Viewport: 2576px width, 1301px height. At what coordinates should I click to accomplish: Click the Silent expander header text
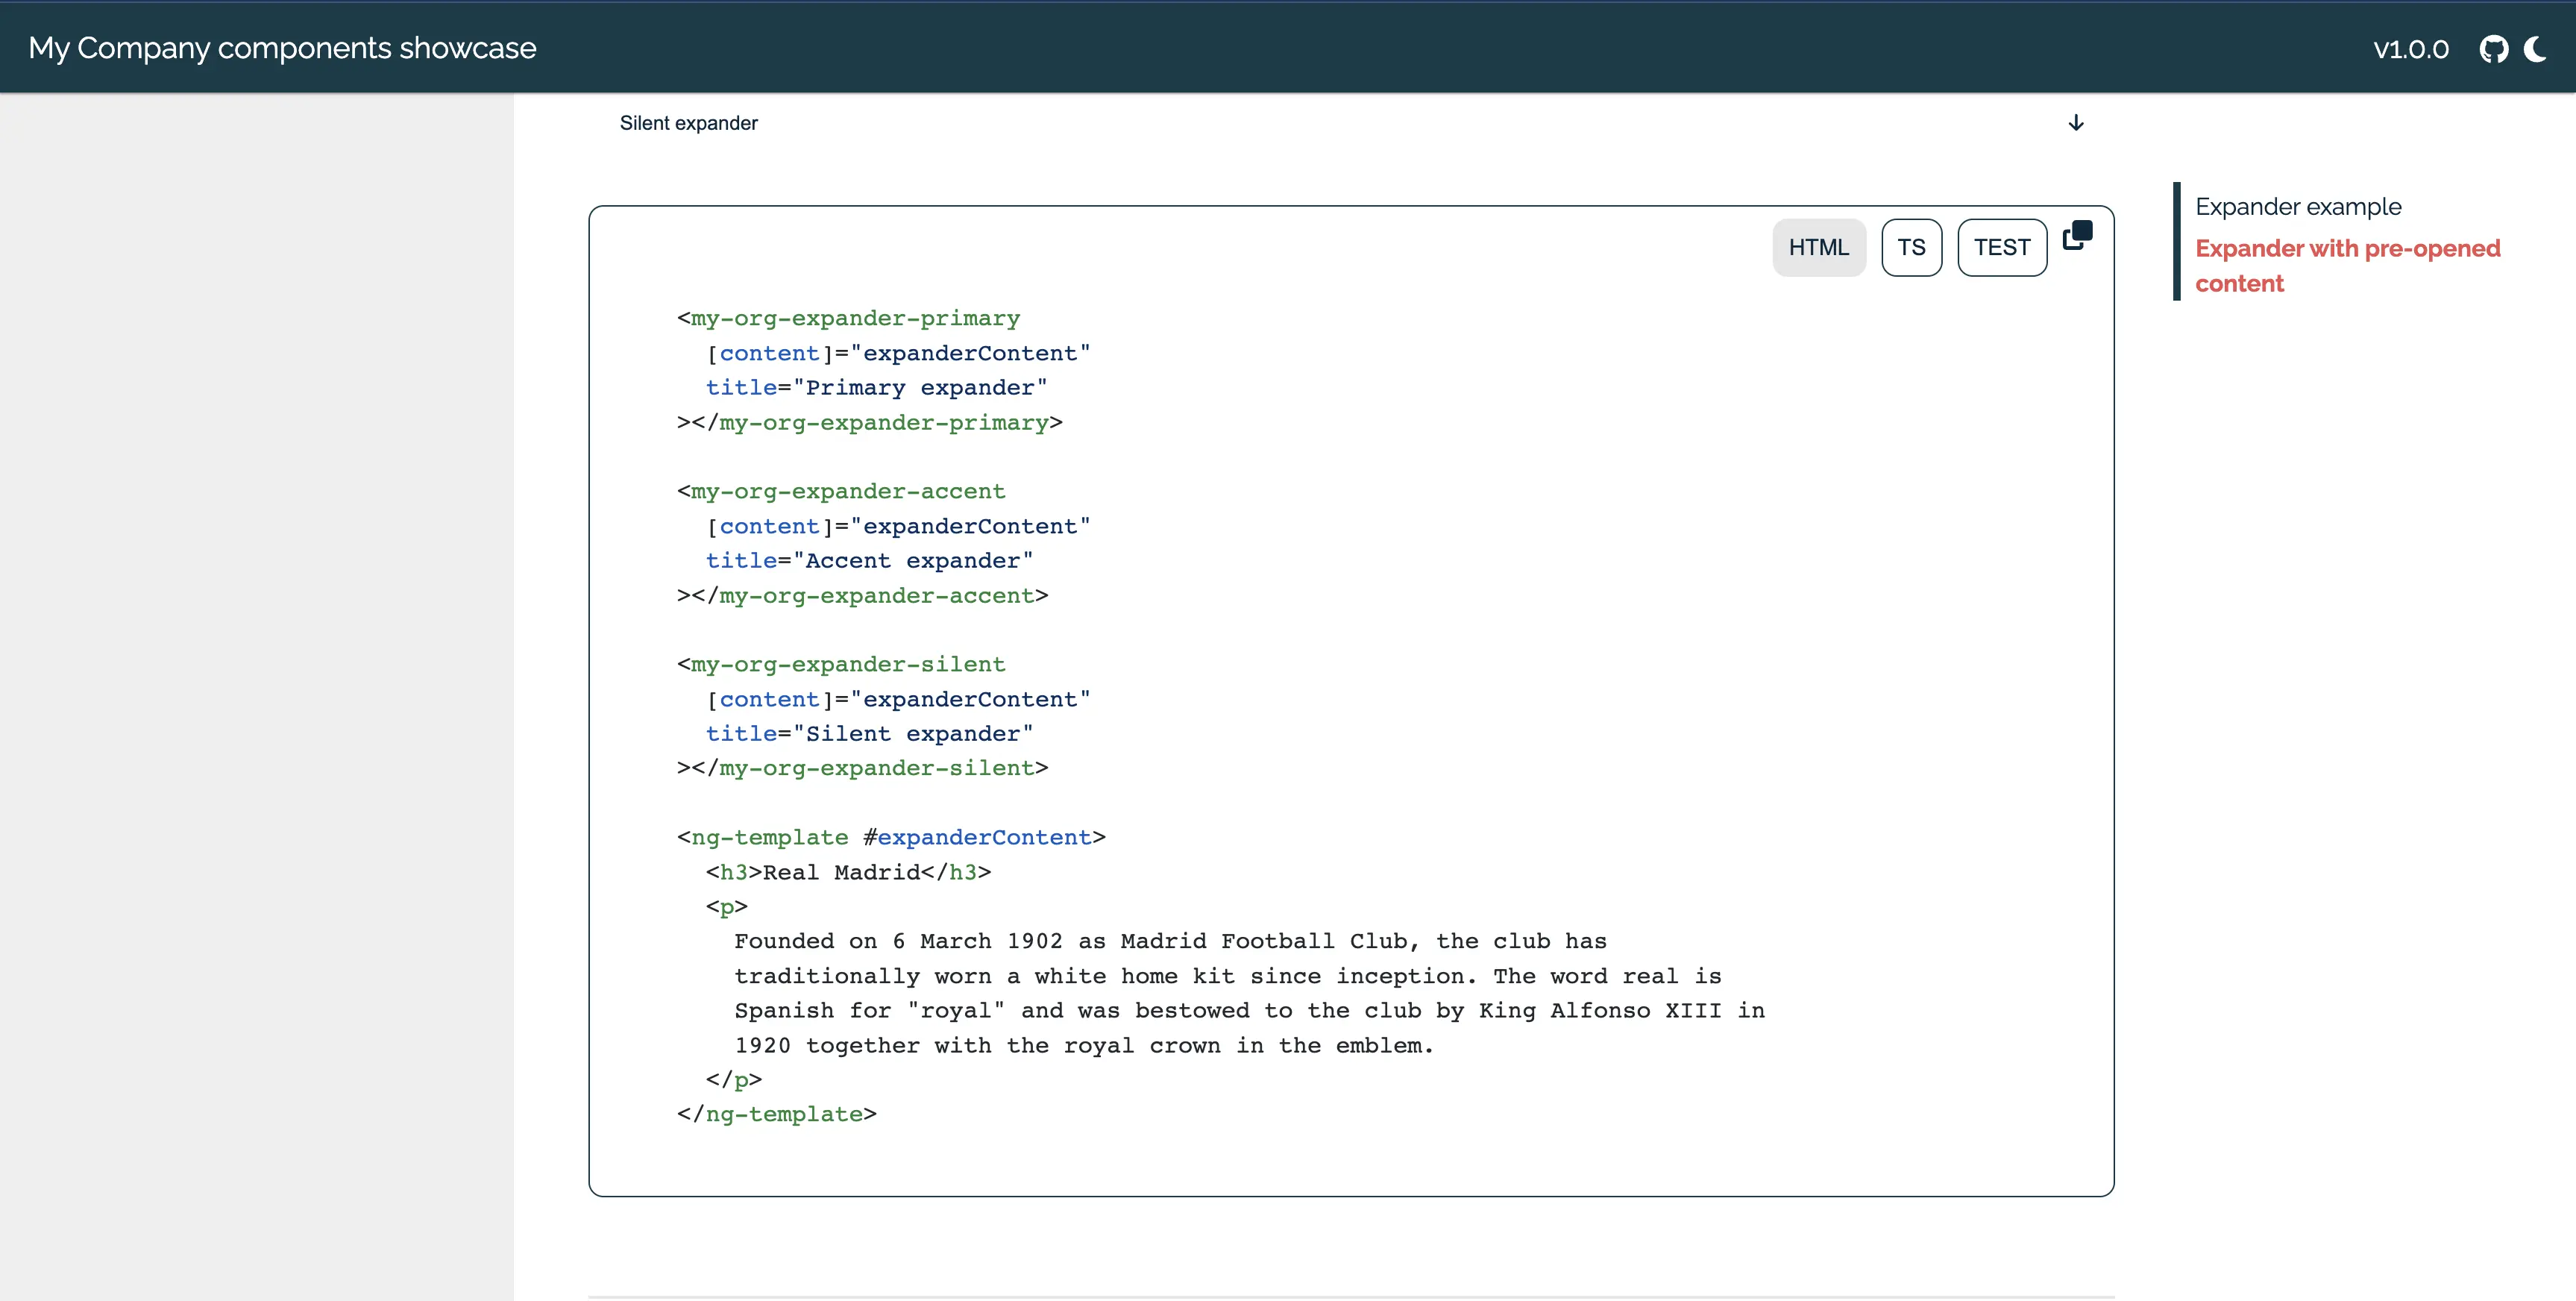(688, 123)
